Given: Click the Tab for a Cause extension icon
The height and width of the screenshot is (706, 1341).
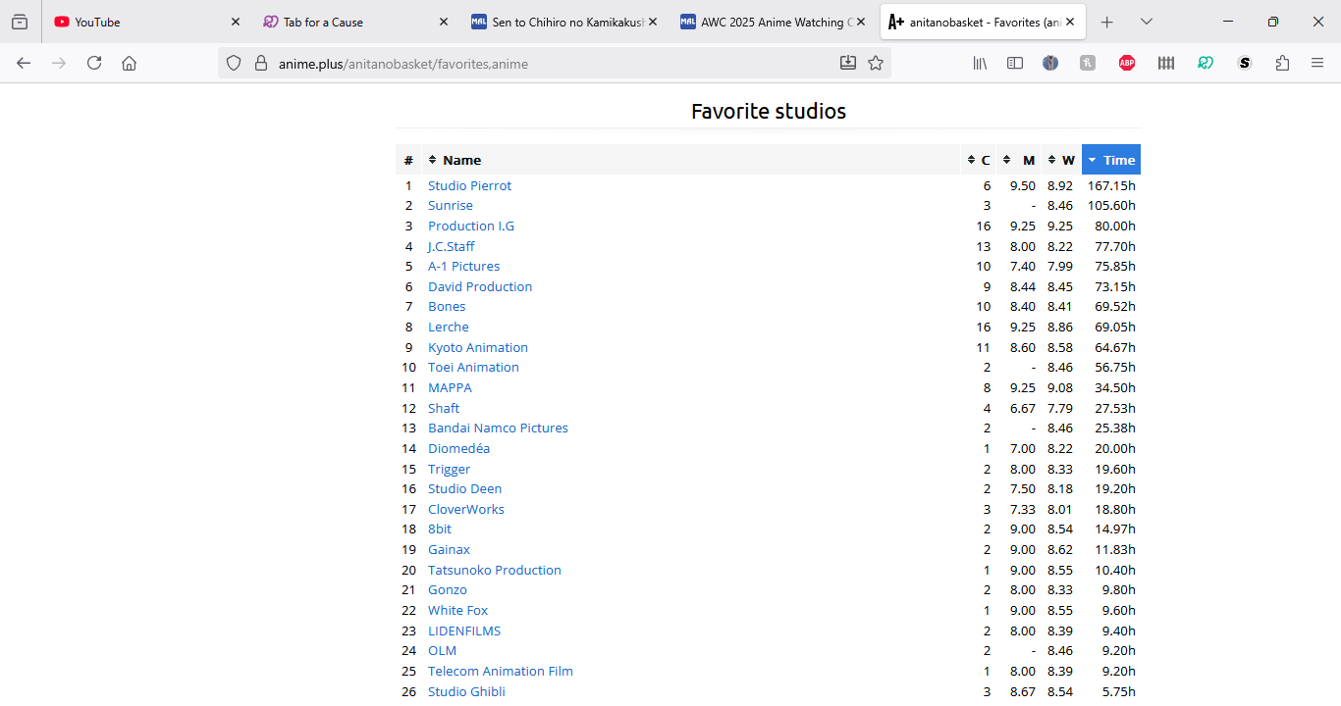Looking at the screenshot, I should click(1206, 63).
